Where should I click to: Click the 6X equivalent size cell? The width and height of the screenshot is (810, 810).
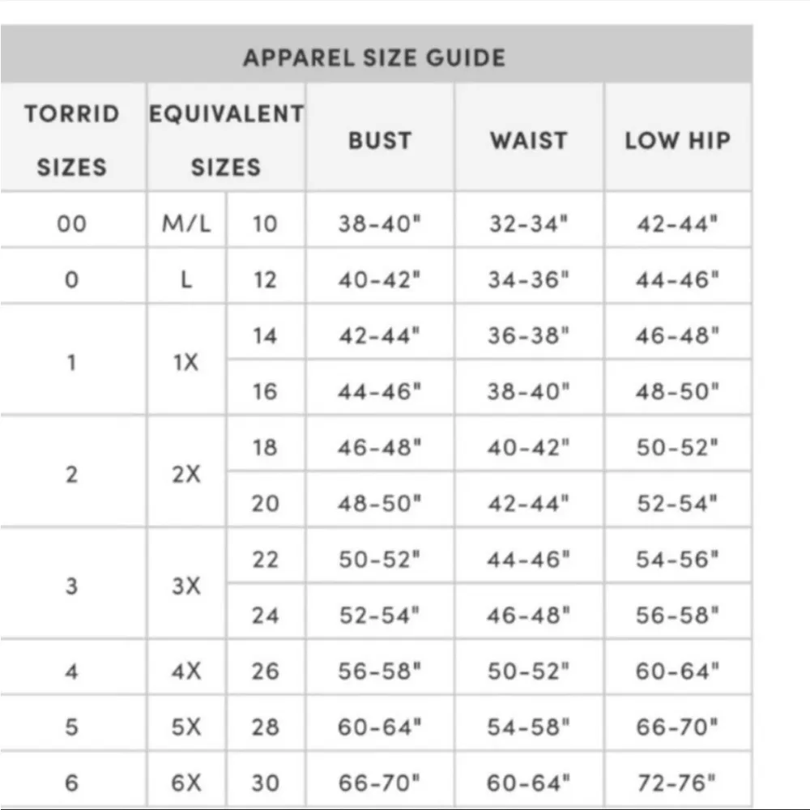click(186, 782)
